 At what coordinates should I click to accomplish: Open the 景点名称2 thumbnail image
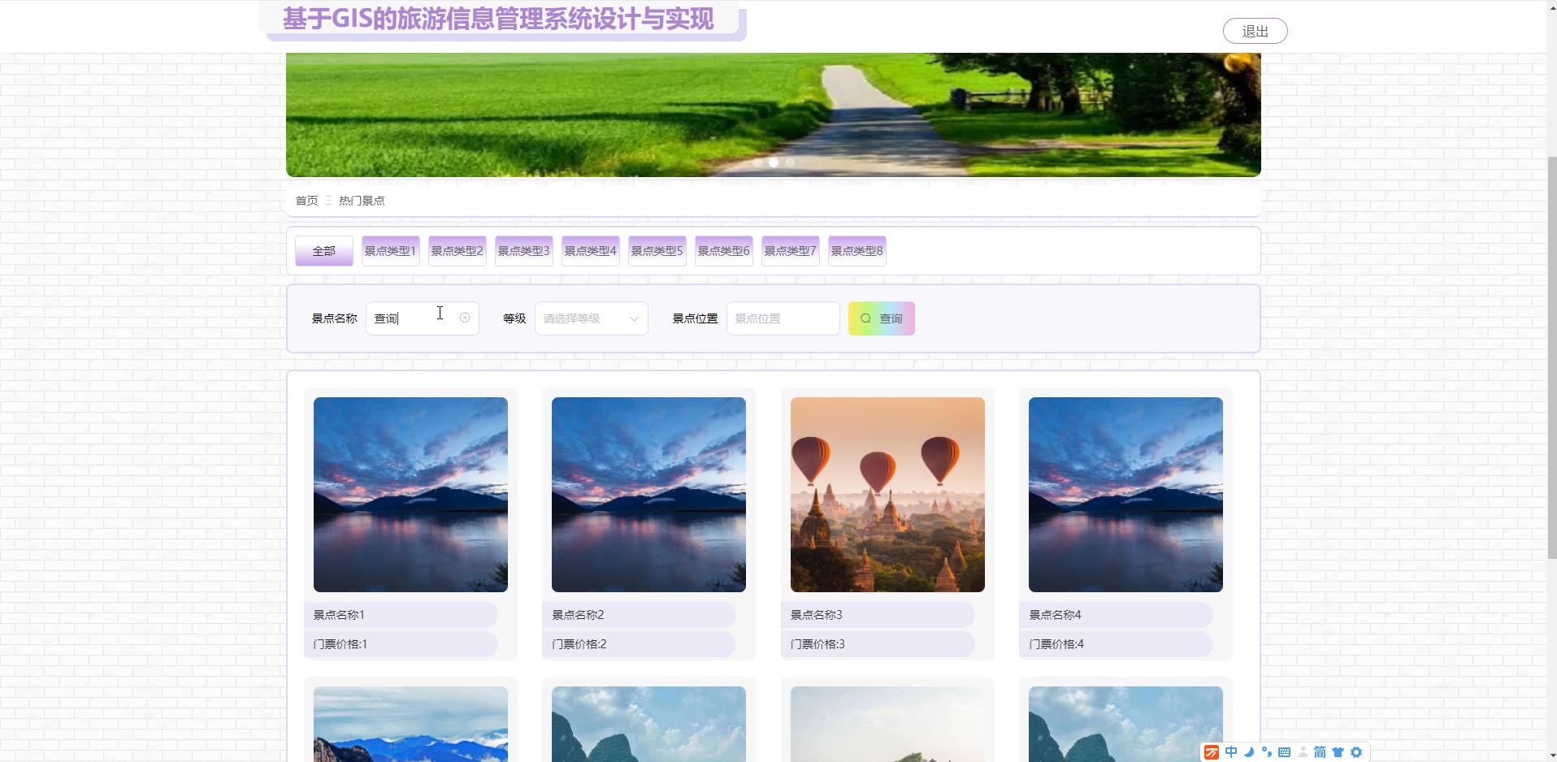point(648,495)
